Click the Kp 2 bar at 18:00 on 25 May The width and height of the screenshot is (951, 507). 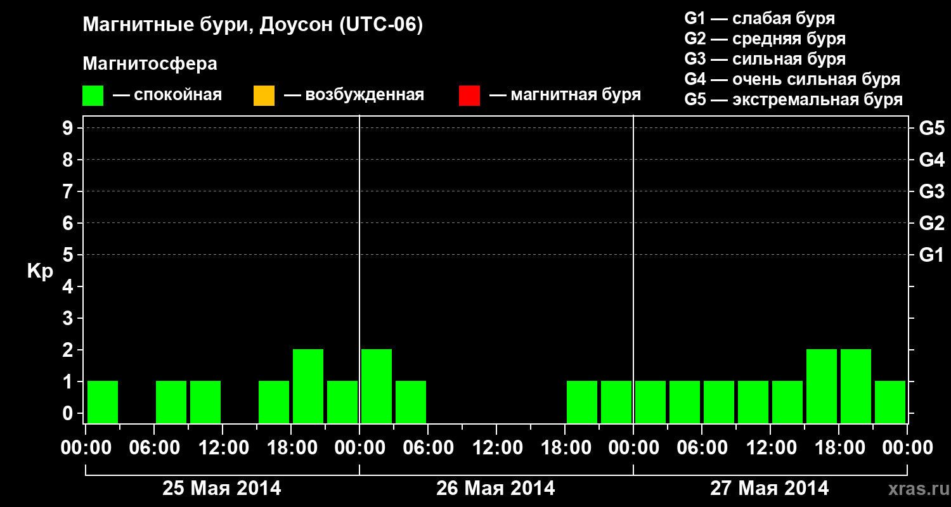(308, 386)
